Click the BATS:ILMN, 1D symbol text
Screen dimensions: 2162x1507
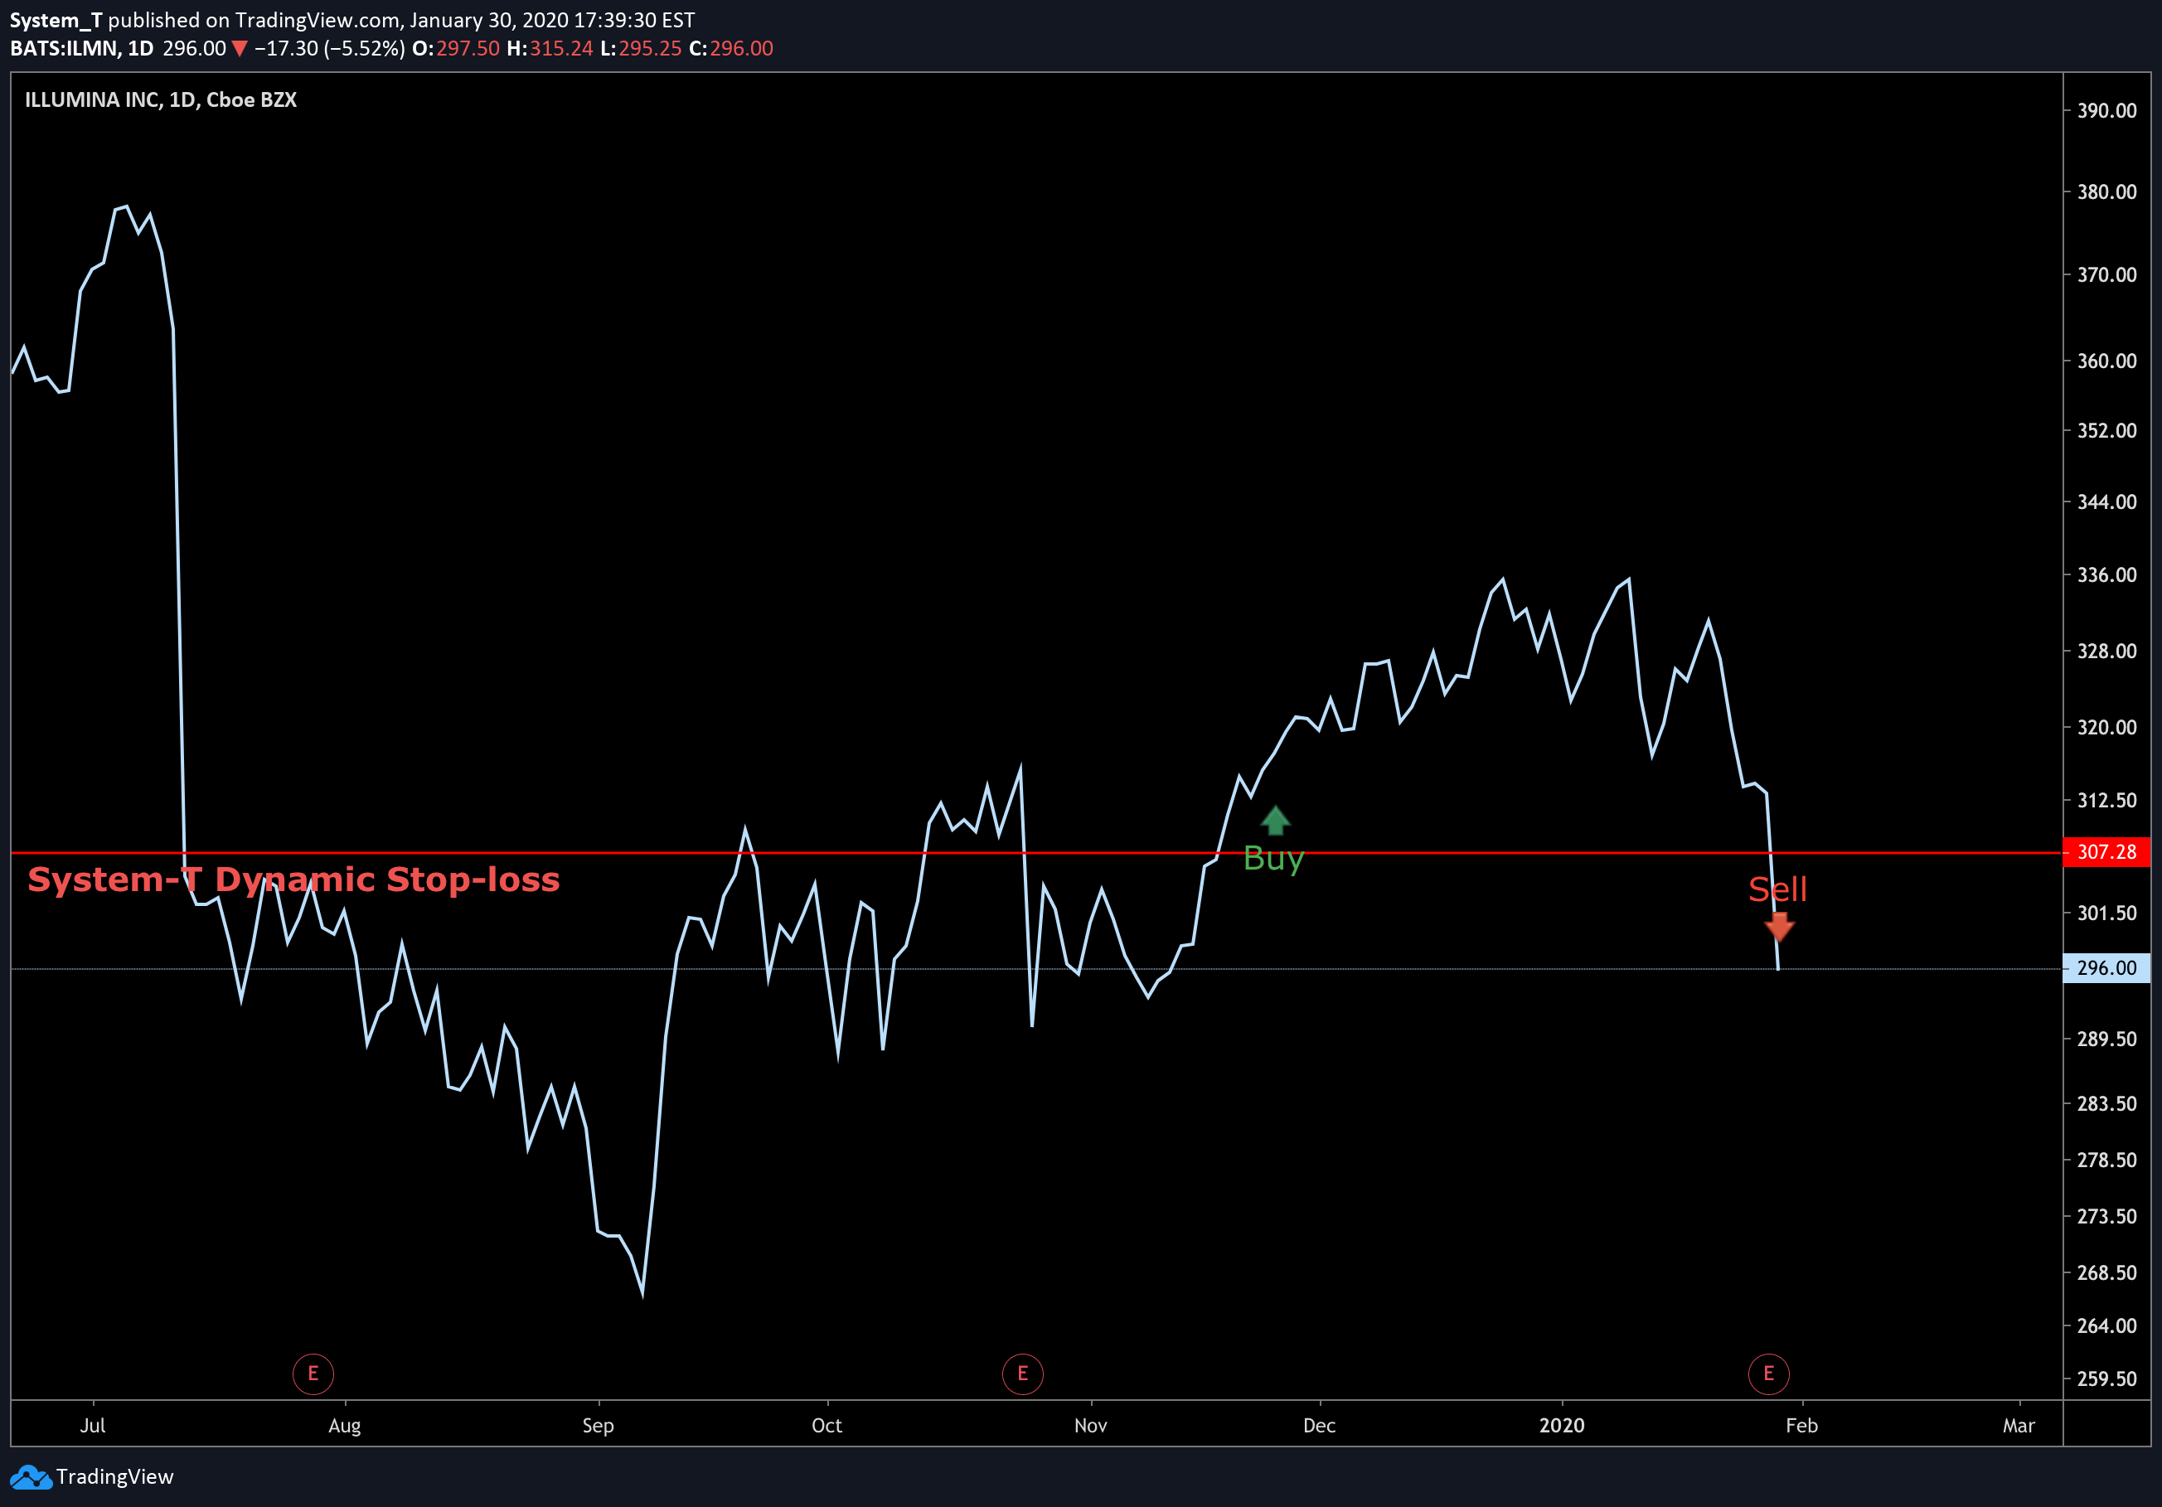pos(82,48)
